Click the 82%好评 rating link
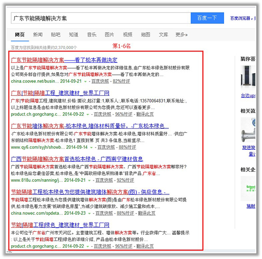The width and height of the screenshot is (262, 259). [121, 81]
